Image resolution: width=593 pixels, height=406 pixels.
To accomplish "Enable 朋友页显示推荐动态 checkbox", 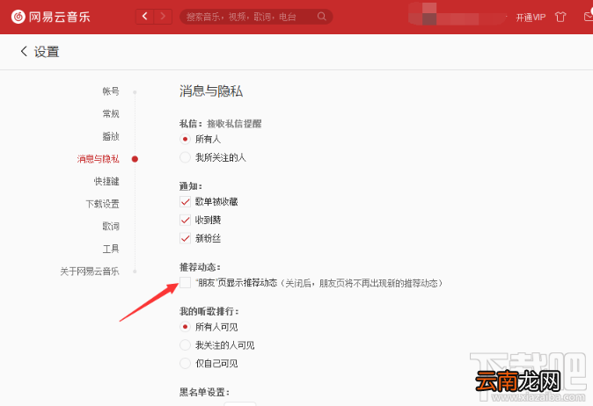I will (x=185, y=282).
